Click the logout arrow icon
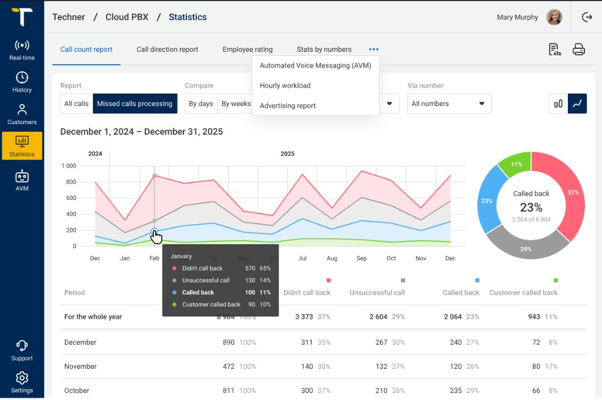Viewport: 602px width, 400px height. 587,17
